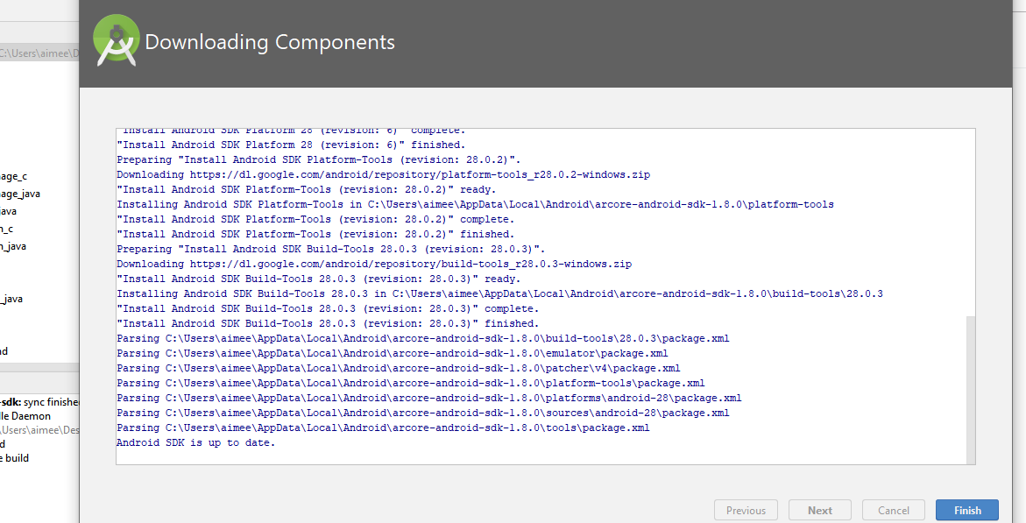Click the Platform-Tools (revision: 28.0.2) complete line
Image resolution: width=1026 pixels, height=523 pixels.
pyautogui.click(x=315, y=219)
